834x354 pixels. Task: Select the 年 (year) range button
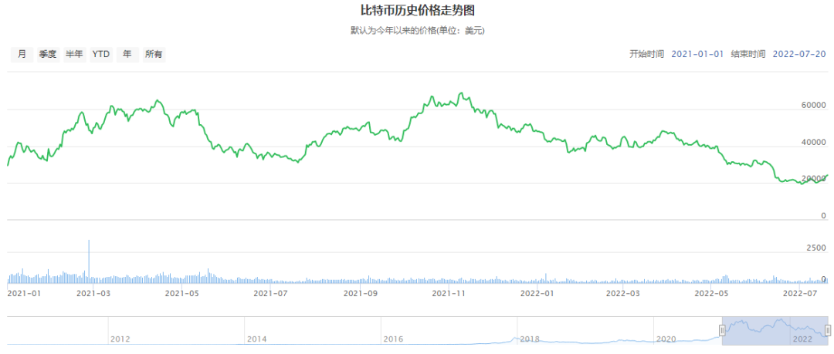(127, 54)
